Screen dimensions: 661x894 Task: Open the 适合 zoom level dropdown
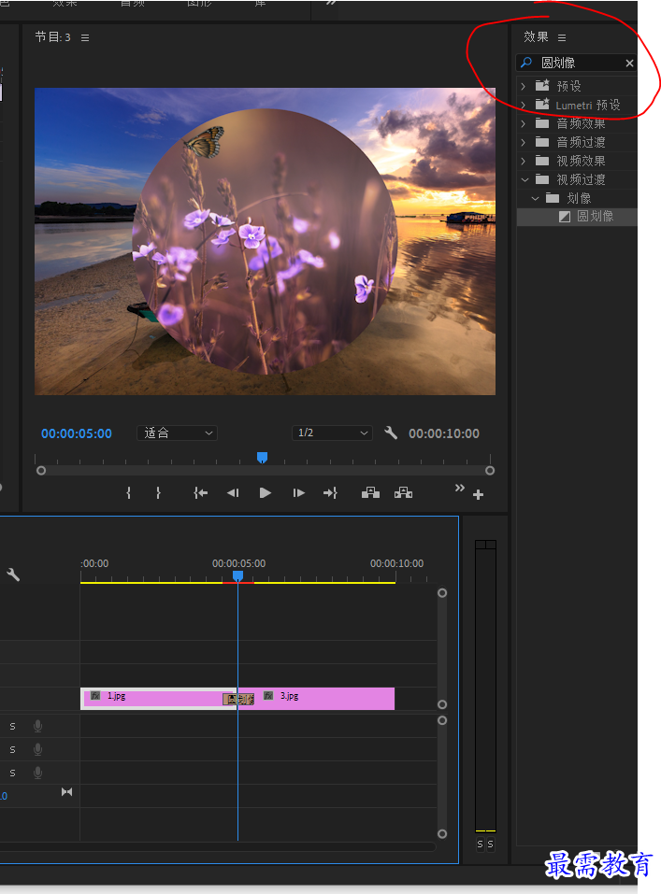177,433
